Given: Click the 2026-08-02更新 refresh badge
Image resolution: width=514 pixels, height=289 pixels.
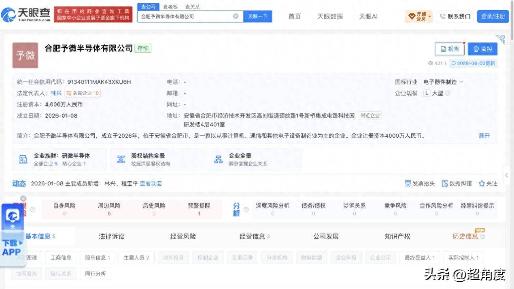Looking at the screenshot, I should 473,64.
